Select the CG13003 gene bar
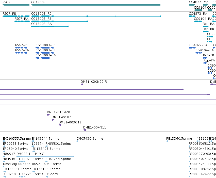Viewport: 216px width, 178px height. point(96,5)
